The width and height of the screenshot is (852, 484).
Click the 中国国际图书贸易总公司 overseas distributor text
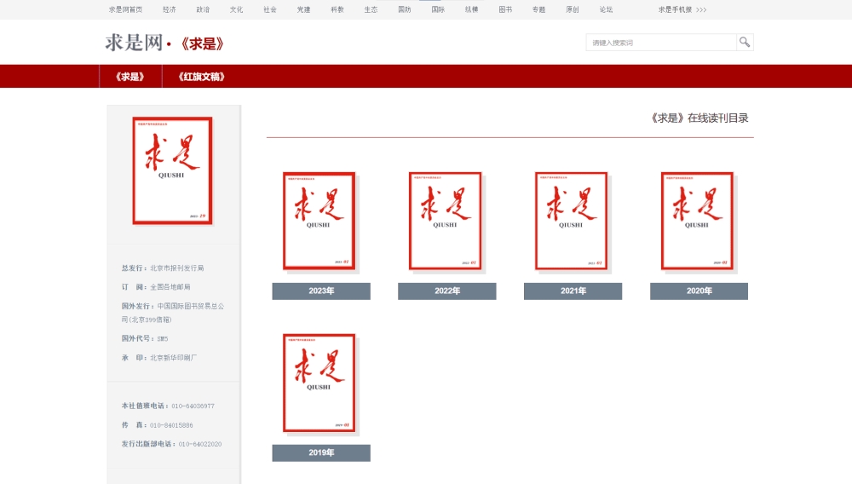pyautogui.click(x=173, y=313)
